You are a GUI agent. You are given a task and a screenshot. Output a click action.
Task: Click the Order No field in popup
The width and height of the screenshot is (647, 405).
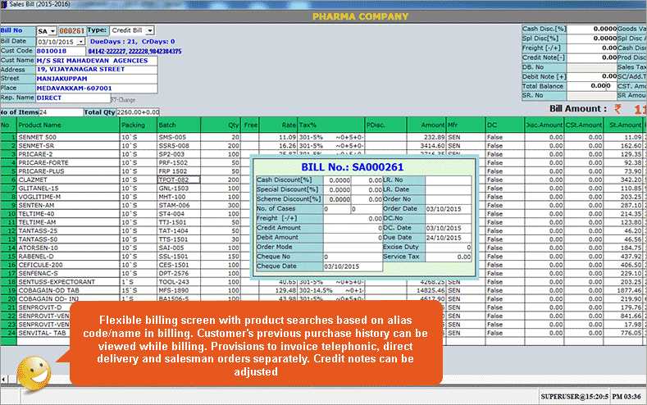[448, 199]
